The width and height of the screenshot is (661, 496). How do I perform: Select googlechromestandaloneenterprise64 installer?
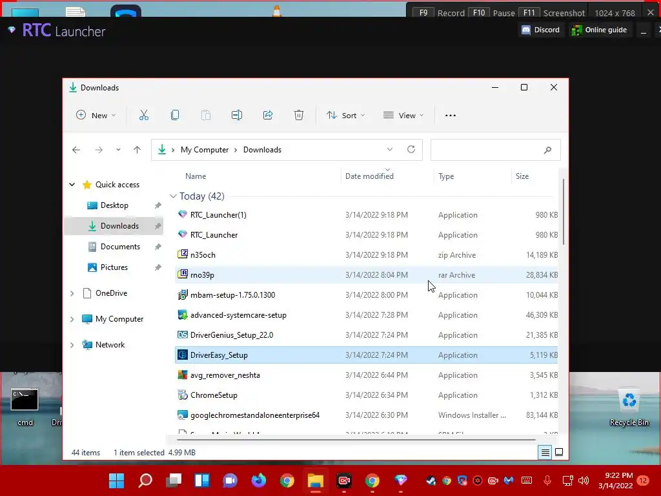tap(367, 415)
